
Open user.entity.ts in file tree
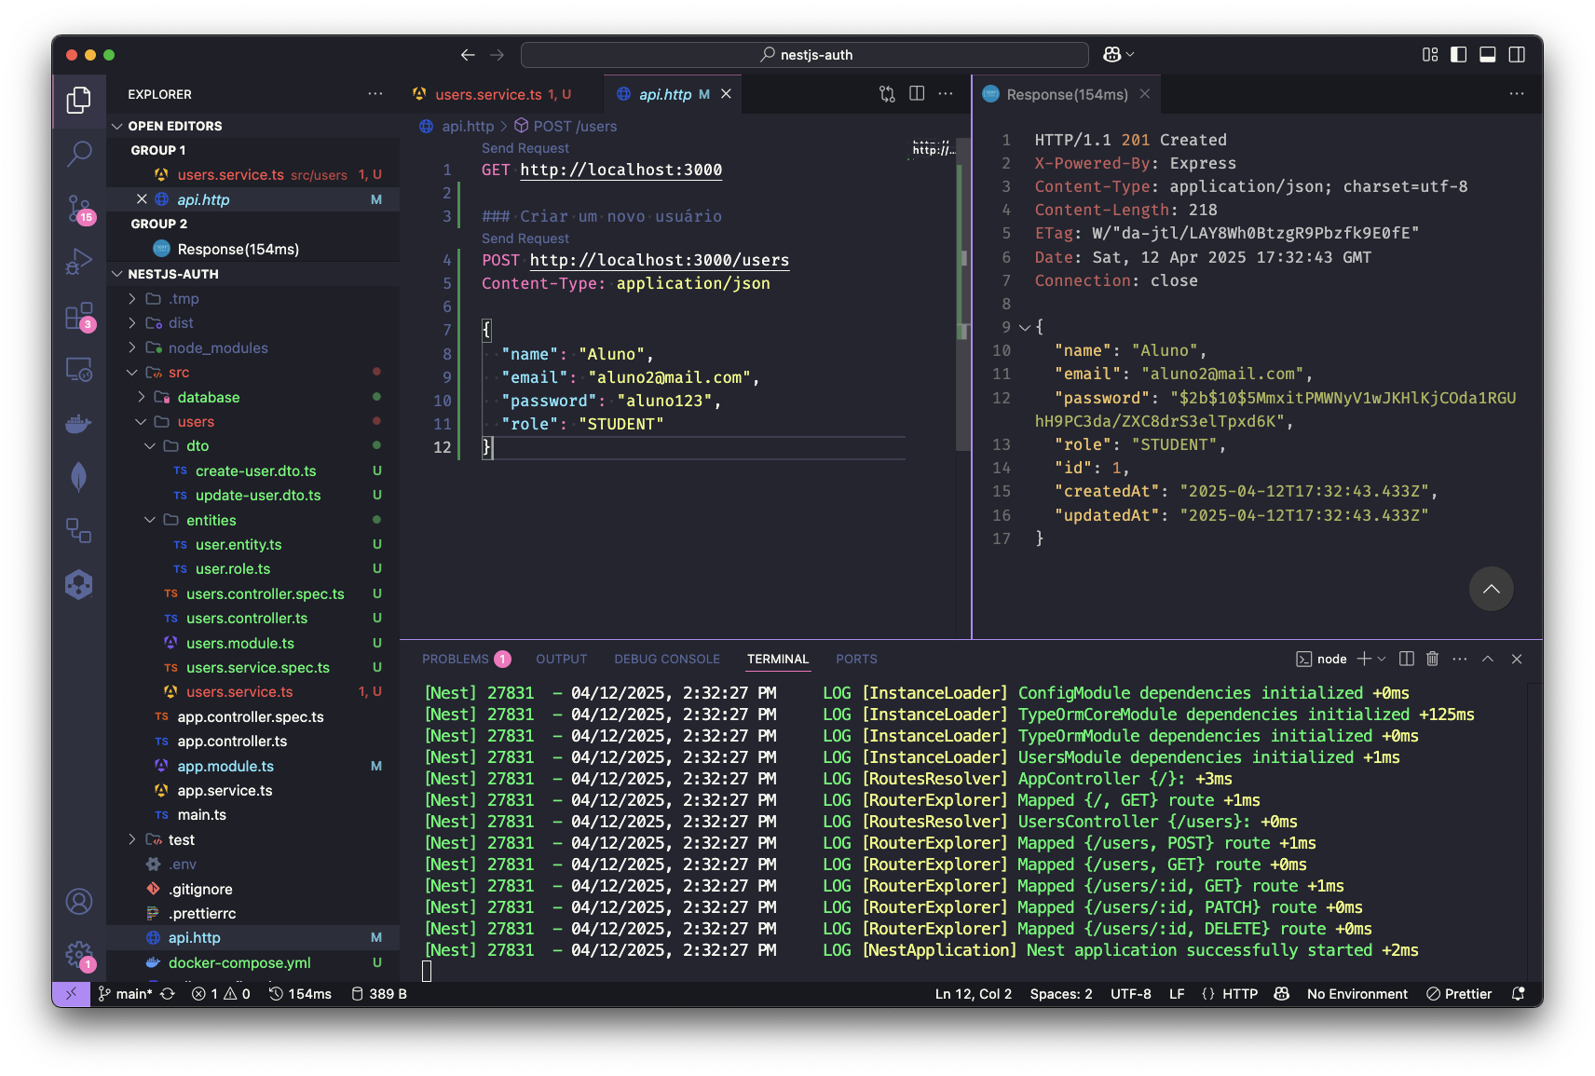pos(239,544)
